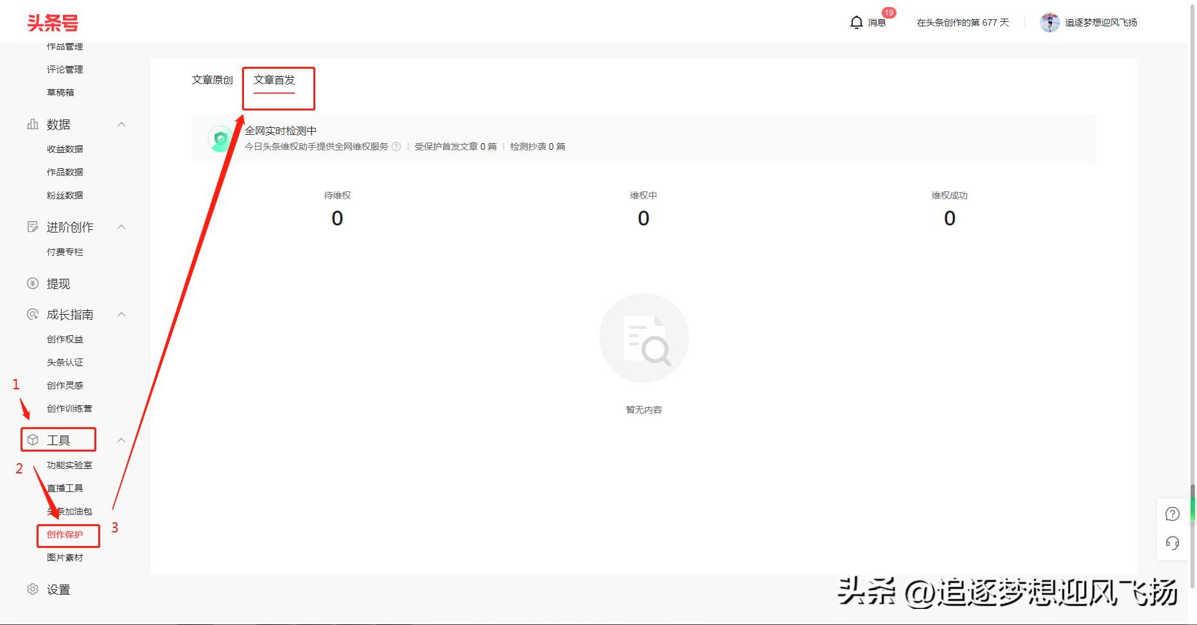Collapse the 进阶创作 section chevron
Viewport: 1197px width, 625px height.
[x=121, y=227]
